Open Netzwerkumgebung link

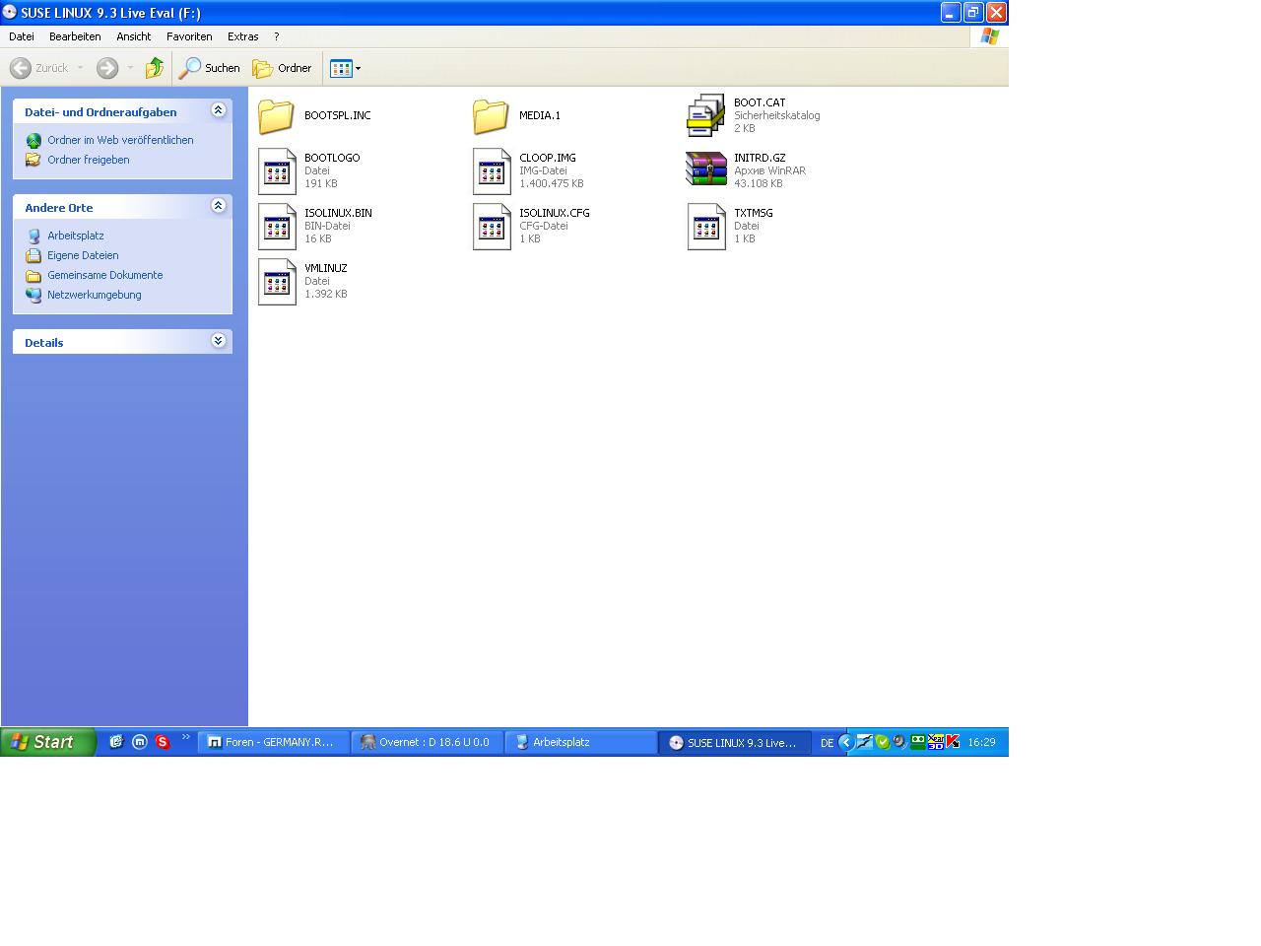coord(95,295)
